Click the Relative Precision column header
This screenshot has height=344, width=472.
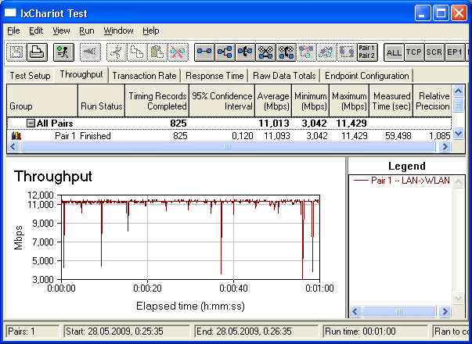pyautogui.click(x=432, y=101)
